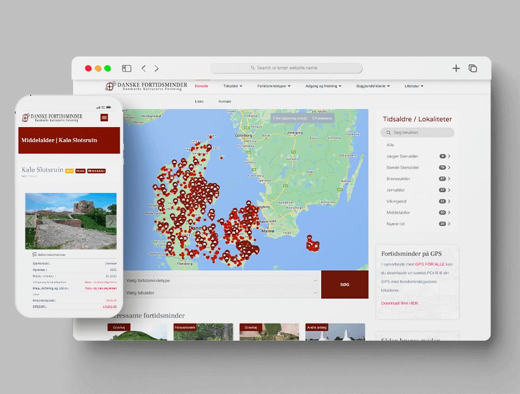Open the Vælg tidsalder dropdown

[x=221, y=293]
